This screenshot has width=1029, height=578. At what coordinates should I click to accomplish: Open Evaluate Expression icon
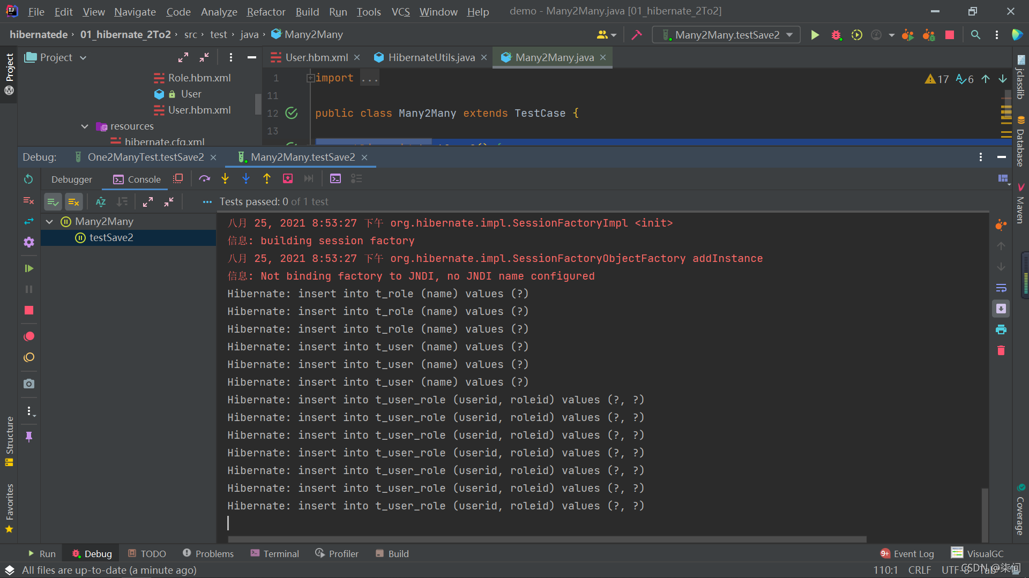click(x=335, y=179)
